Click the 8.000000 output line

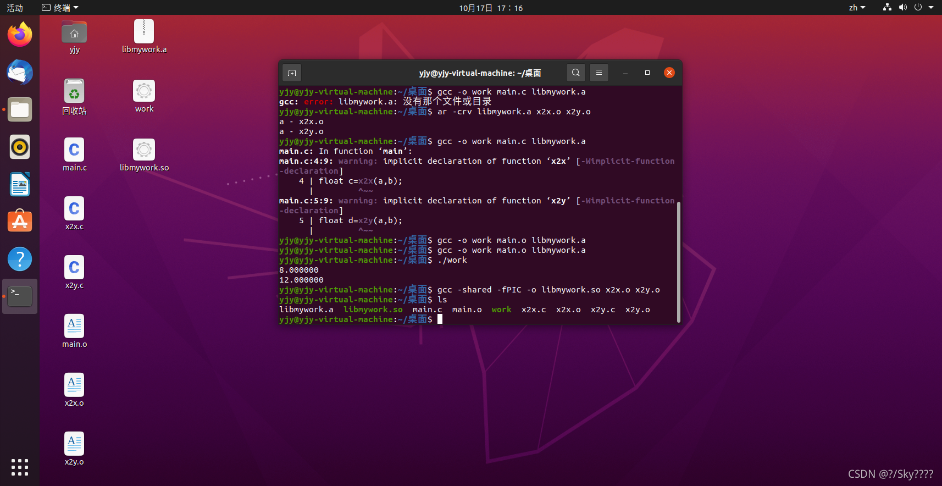point(299,270)
